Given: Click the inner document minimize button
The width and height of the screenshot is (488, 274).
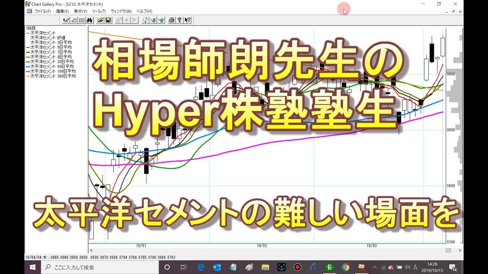Looking at the screenshot, I should coord(446,11).
